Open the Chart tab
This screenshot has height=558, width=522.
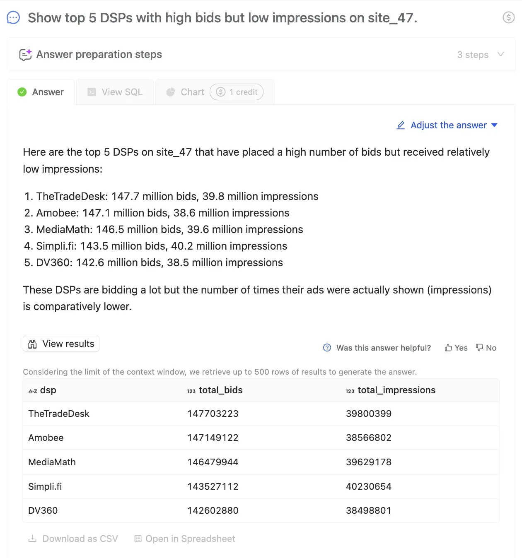tap(185, 92)
